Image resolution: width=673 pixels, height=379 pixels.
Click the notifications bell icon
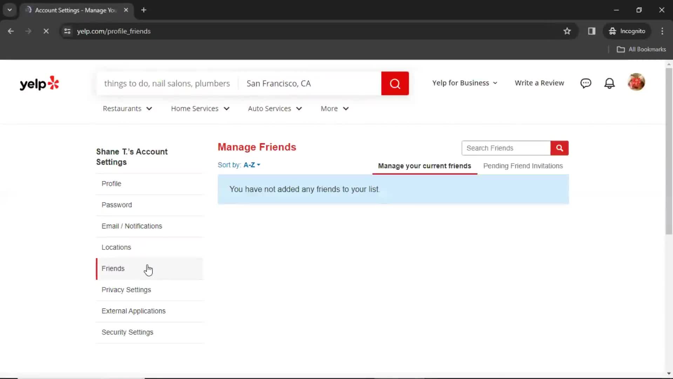610,83
